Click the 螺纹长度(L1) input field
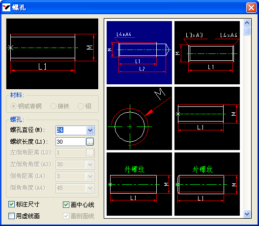 (x=71, y=142)
